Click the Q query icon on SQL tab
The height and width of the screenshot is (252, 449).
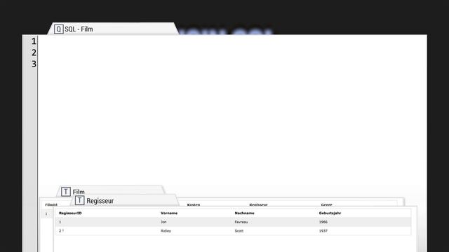pyautogui.click(x=59, y=29)
